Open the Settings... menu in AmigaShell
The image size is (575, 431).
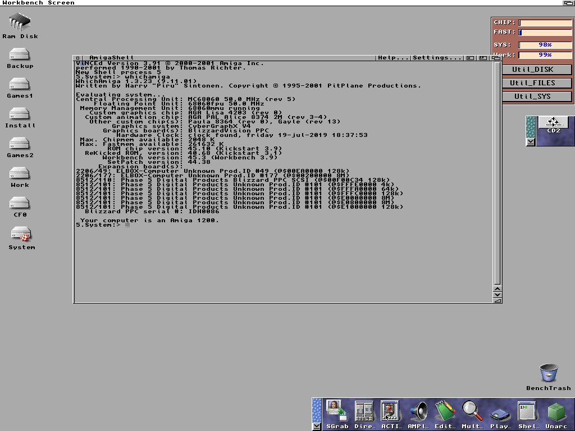pyautogui.click(x=437, y=58)
